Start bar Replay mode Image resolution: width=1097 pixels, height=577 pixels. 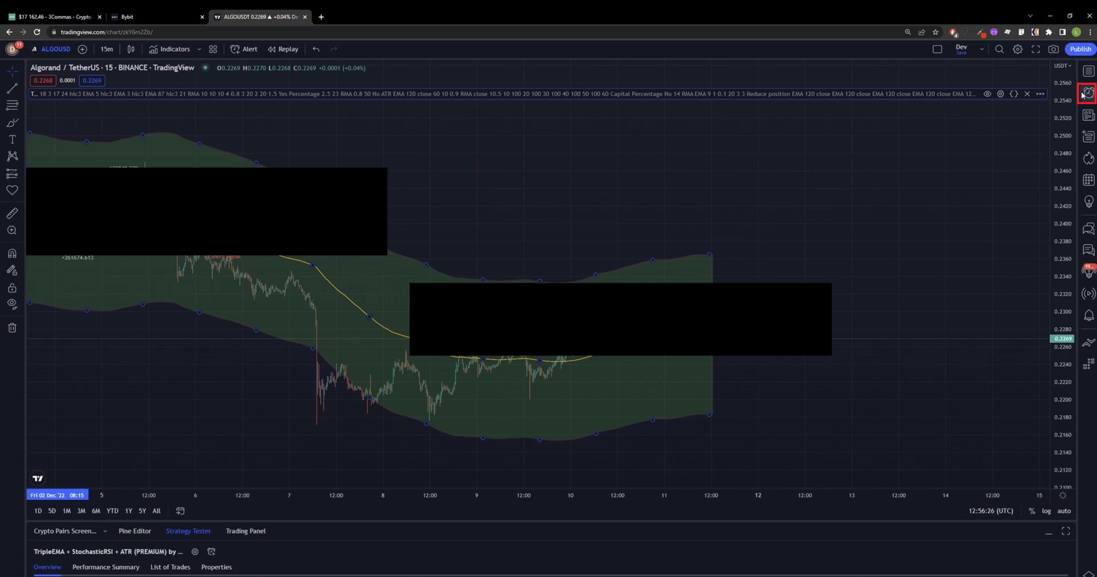tap(283, 49)
